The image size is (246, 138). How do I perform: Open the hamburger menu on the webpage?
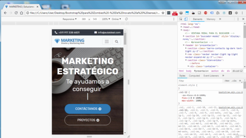(x=107, y=41)
